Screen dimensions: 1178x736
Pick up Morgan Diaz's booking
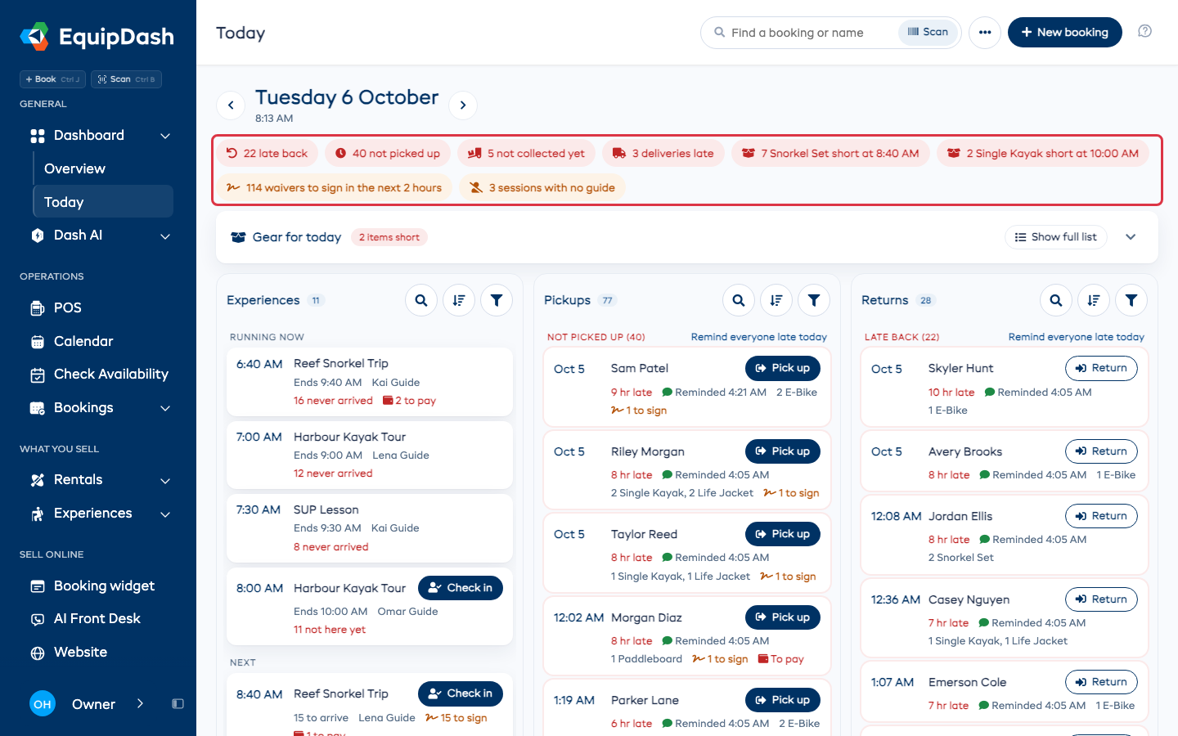coord(783,617)
